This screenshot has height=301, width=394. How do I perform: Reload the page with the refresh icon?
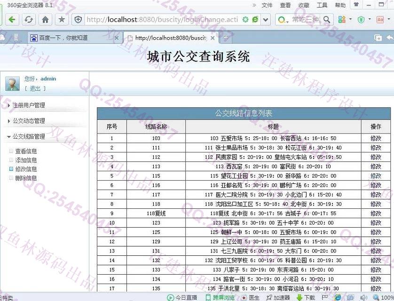(x=29, y=20)
